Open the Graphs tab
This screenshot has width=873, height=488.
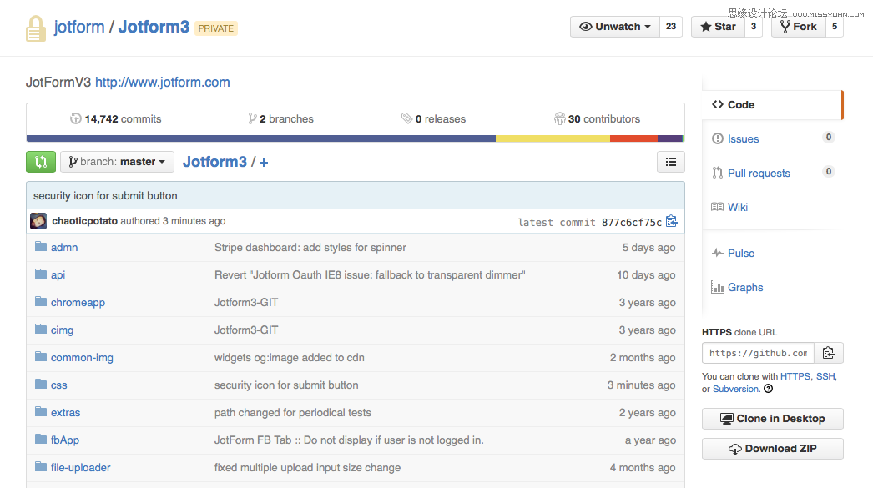[745, 288]
